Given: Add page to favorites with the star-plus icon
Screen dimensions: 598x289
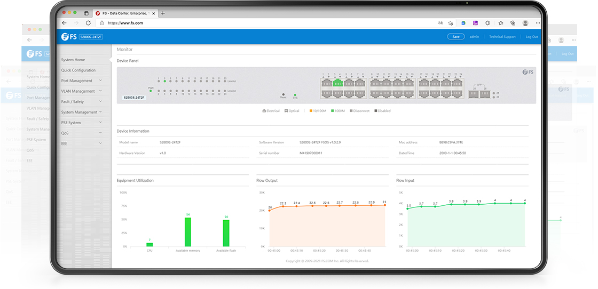Looking at the screenshot, I should coord(451,23).
